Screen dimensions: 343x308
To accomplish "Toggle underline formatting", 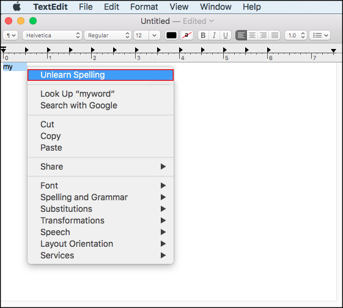I will coord(226,36).
